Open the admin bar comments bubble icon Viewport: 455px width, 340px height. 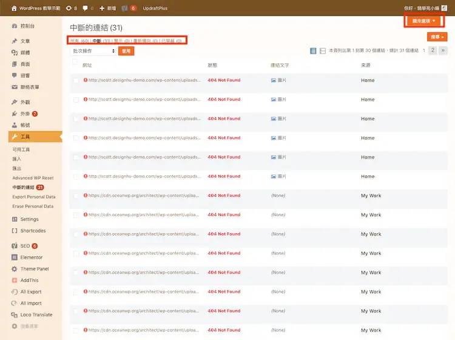point(85,8)
